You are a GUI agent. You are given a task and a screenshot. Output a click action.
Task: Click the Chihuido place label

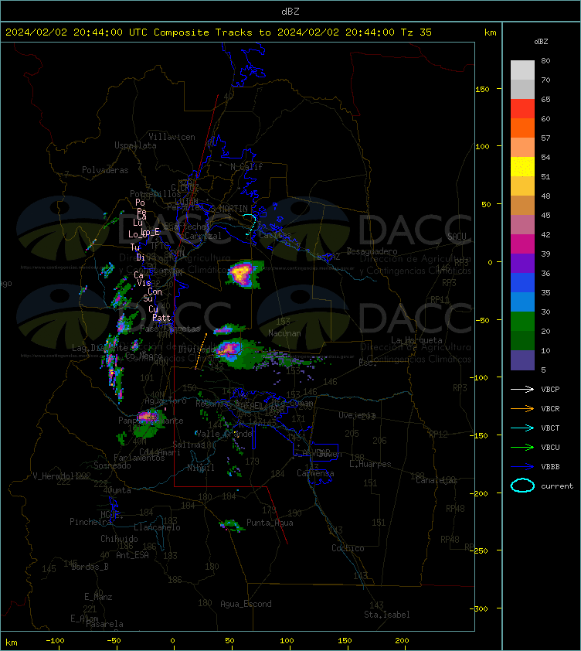119,539
